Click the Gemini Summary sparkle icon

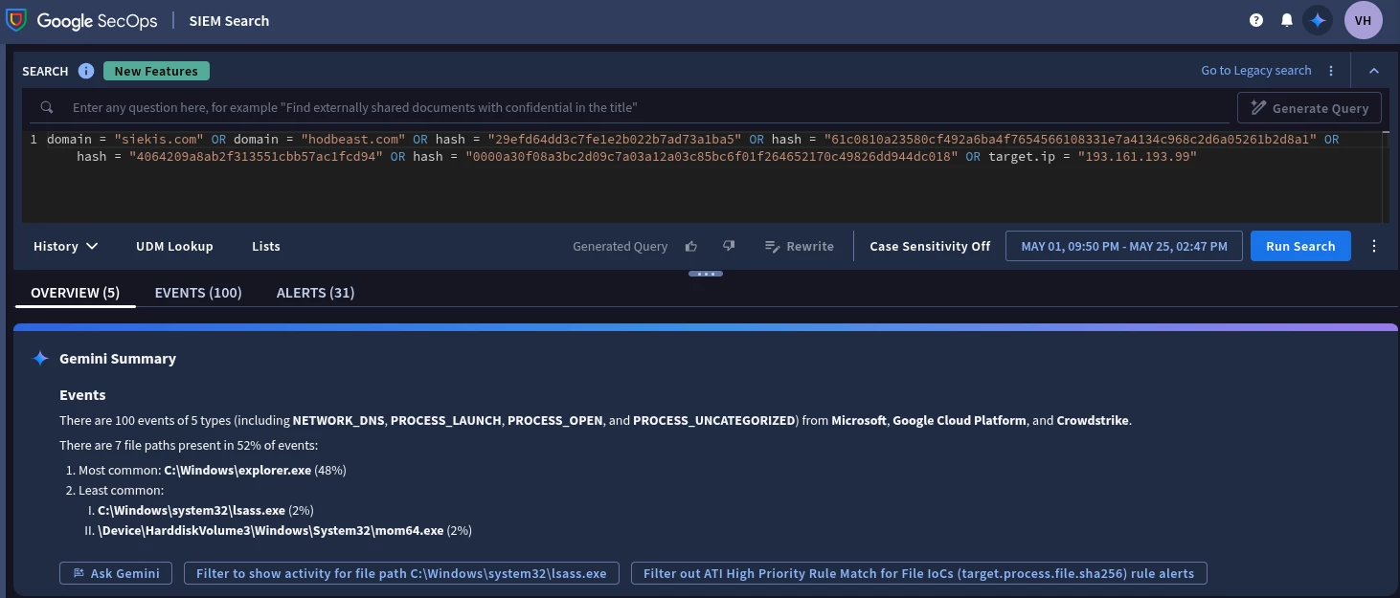tap(40, 359)
